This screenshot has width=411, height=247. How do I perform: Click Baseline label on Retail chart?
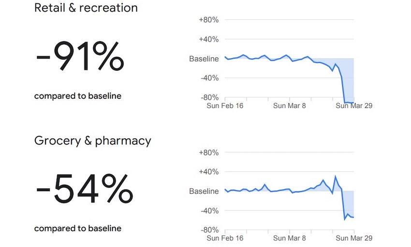(x=204, y=59)
